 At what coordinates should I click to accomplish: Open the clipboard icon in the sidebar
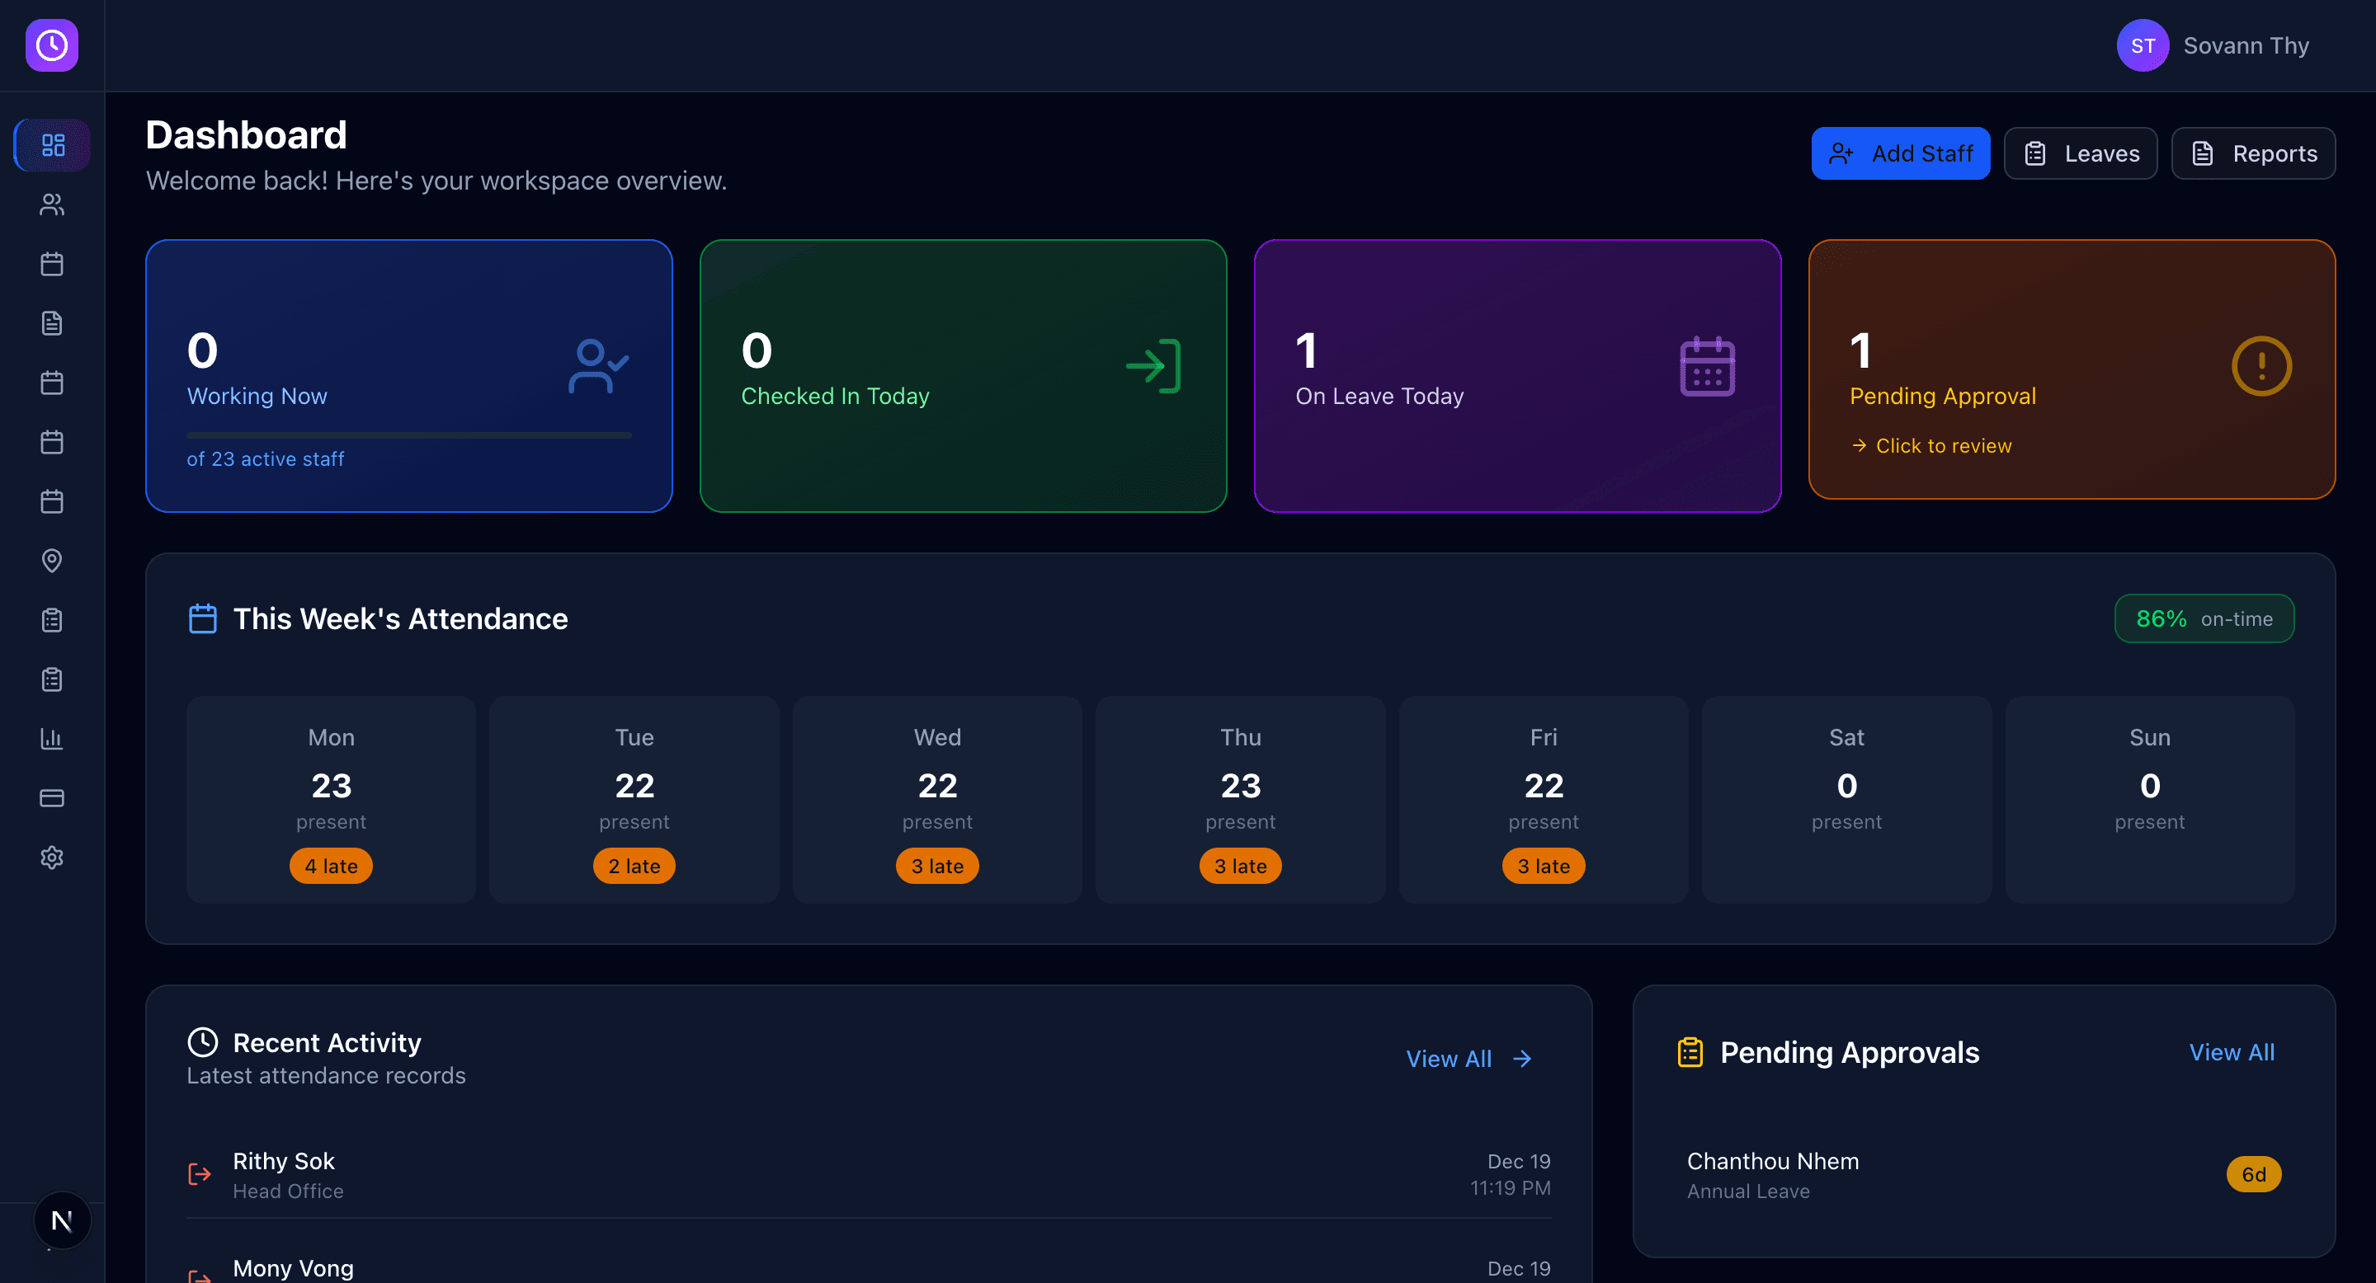coord(52,619)
